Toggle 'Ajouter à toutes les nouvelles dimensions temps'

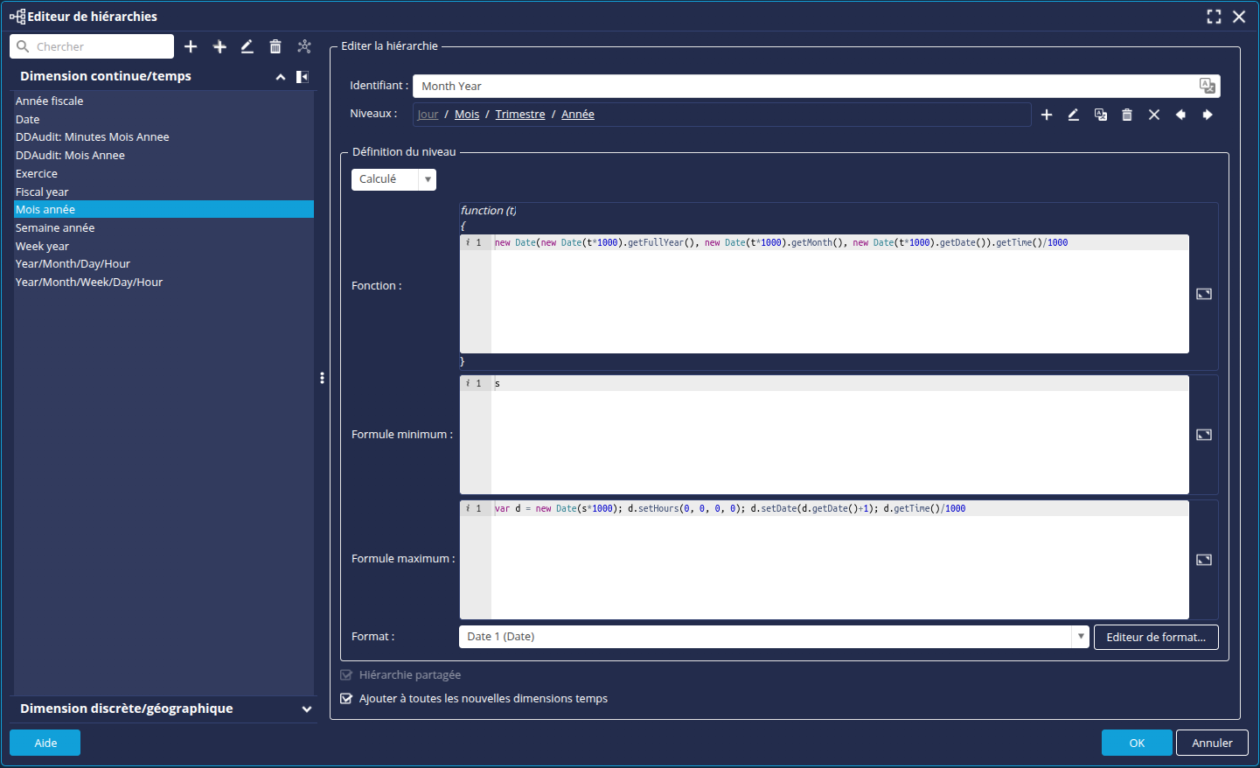[x=346, y=699]
